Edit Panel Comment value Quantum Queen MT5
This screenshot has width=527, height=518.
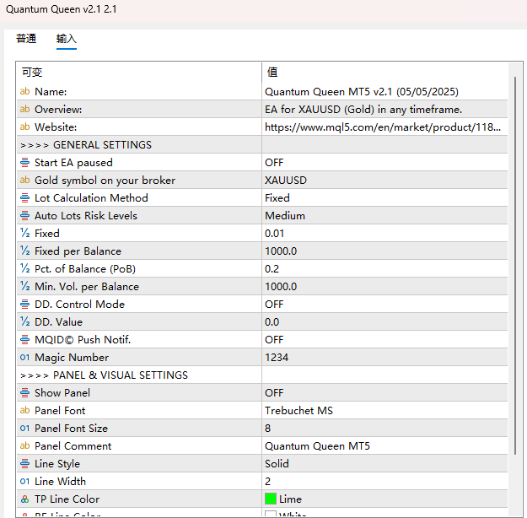(x=384, y=445)
